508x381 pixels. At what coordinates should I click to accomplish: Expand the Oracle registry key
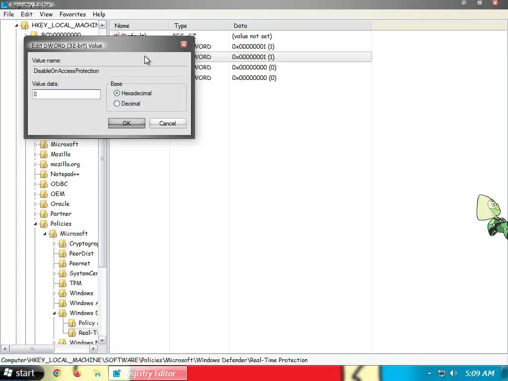pyautogui.click(x=36, y=204)
